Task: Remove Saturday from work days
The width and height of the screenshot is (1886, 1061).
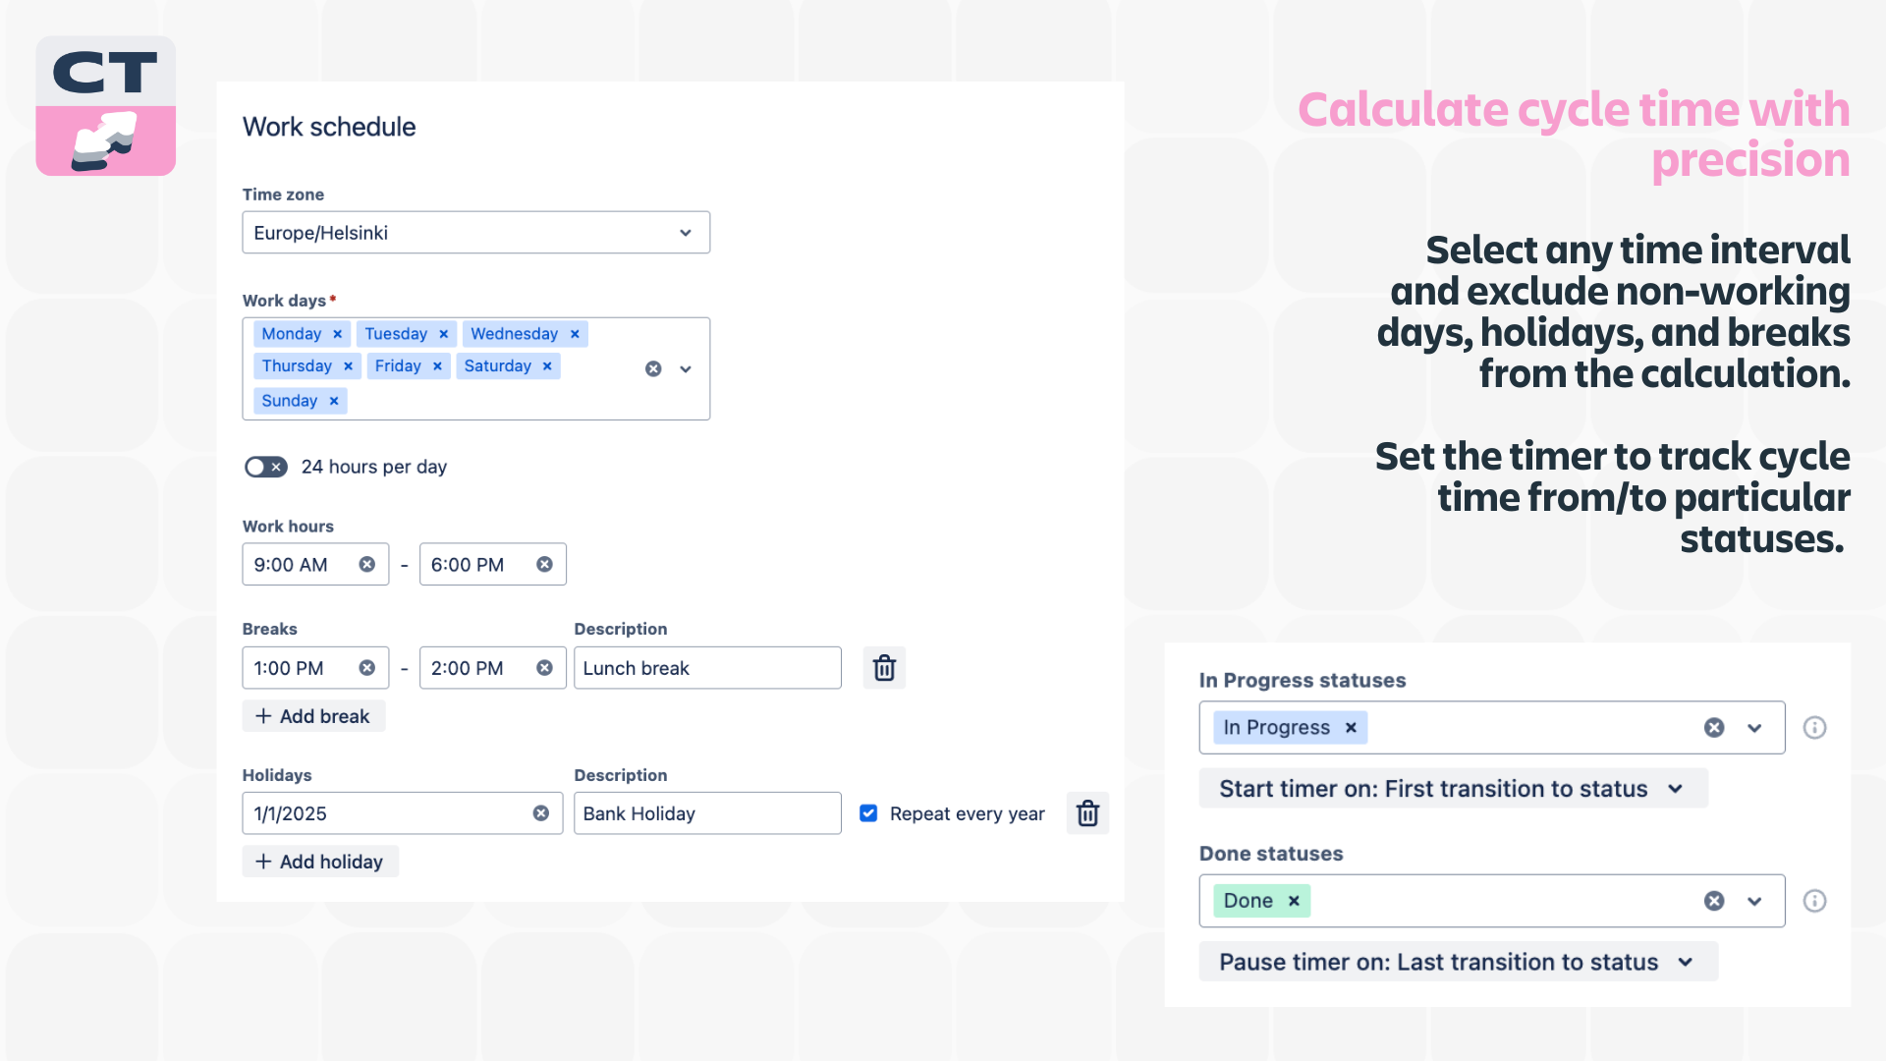Action: pos(547,365)
